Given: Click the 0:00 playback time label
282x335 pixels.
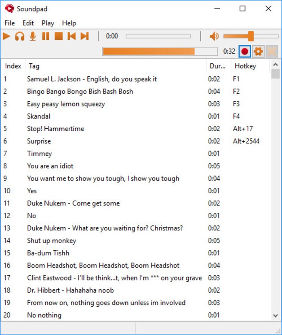Looking at the screenshot, I should (112, 36).
